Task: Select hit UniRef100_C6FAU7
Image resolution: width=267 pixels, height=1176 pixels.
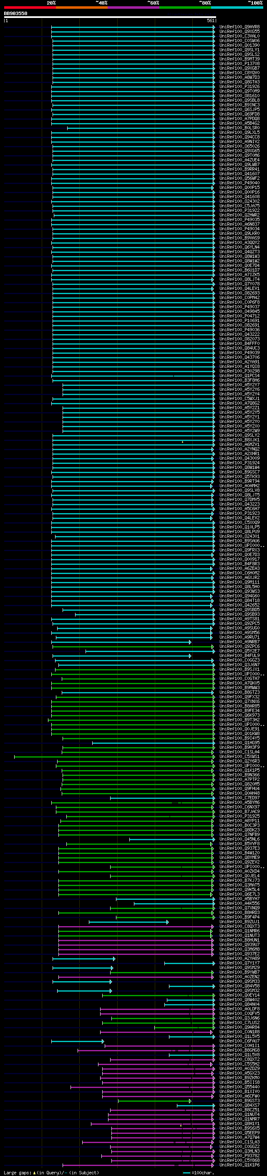Action: 239,1041
